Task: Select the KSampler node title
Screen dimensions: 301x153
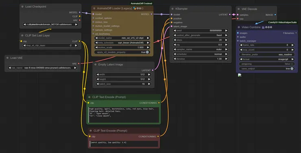Action: click(x=181, y=9)
